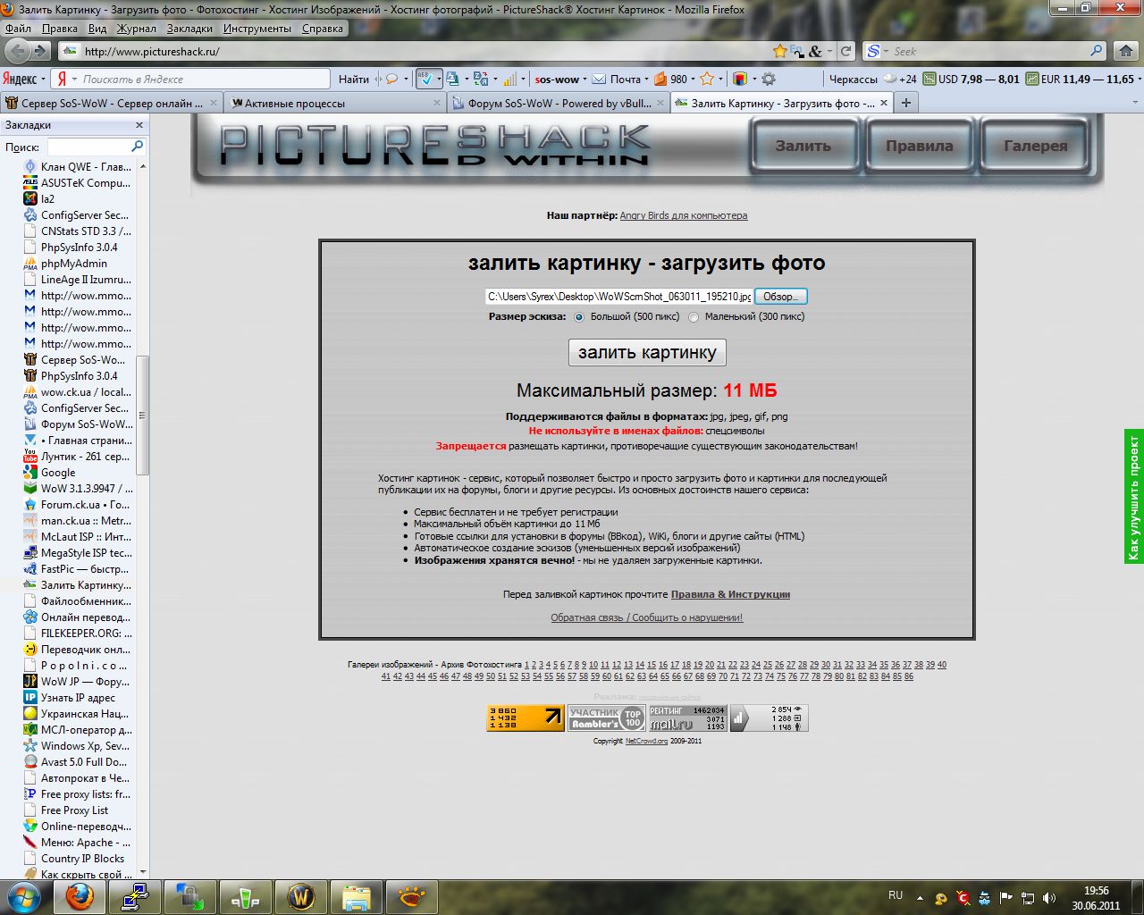
Task: Open the colored cube Yandex bar icon
Action: click(x=739, y=79)
